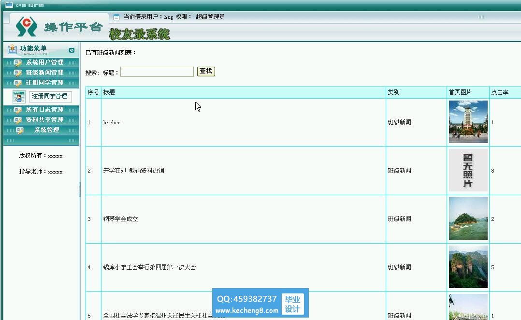Image resolution: width=521 pixels, height=320 pixels.
Task: Click the 标题 column header
Action: [x=243, y=92]
